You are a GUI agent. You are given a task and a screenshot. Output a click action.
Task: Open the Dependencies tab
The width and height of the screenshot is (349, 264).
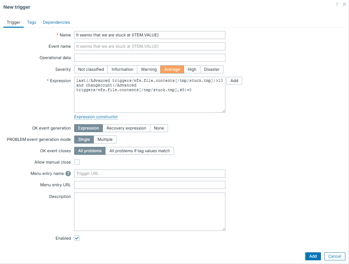click(56, 22)
